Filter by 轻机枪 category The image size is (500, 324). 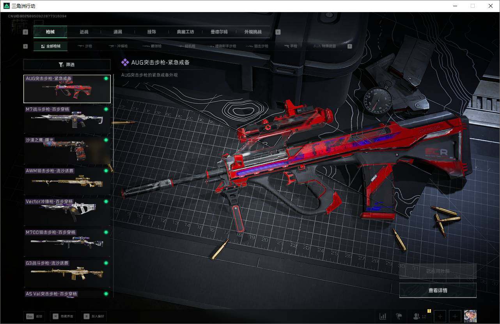[x=186, y=46]
